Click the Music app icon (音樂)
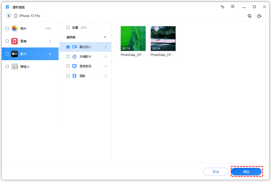 [x=15, y=41]
